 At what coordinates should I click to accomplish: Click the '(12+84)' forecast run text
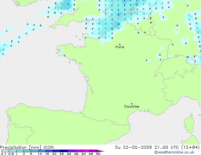pos(191,147)
